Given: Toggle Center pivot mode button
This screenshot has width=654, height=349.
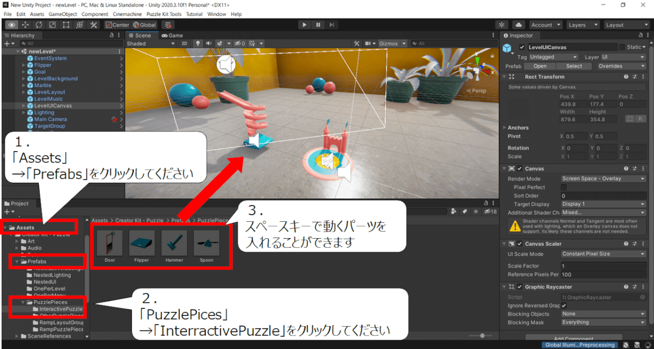Looking at the screenshot, I should coord(118,25).
